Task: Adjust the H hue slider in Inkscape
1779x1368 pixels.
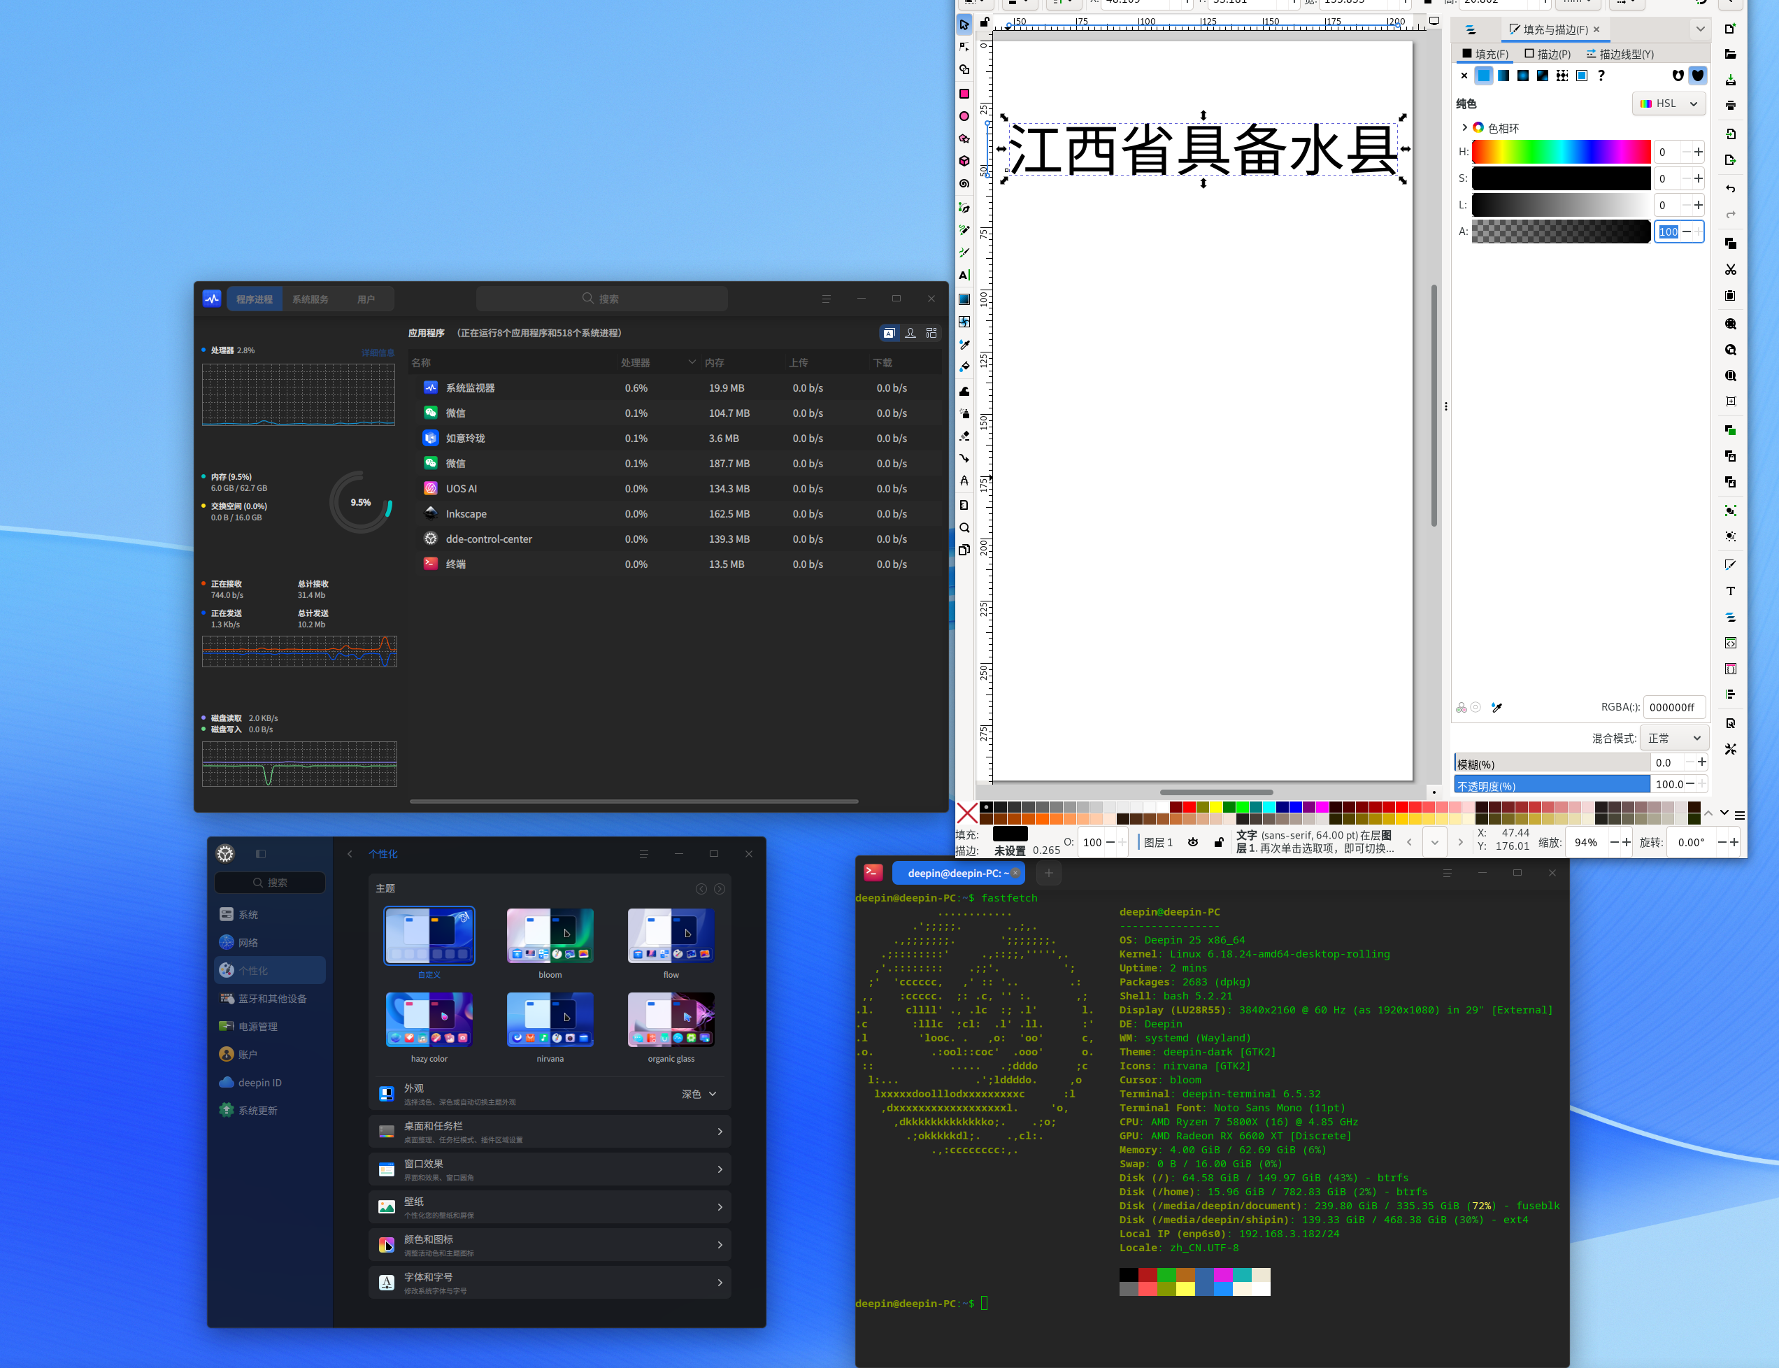Action: coord(1561,152)
